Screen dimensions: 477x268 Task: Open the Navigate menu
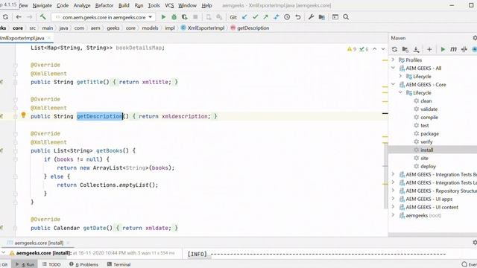point(42,5)
